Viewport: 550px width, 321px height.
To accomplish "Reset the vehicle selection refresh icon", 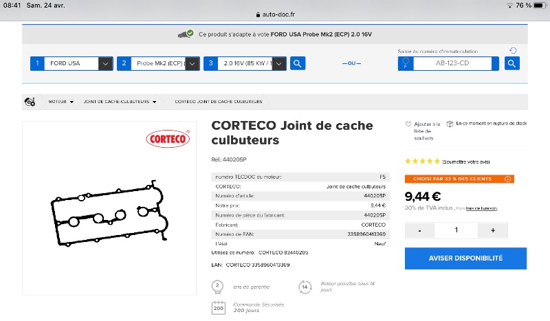I will [513, 50].
